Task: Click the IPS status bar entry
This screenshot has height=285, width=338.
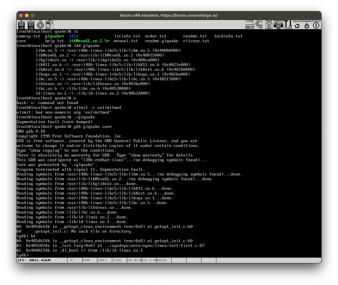Action: 42,260
